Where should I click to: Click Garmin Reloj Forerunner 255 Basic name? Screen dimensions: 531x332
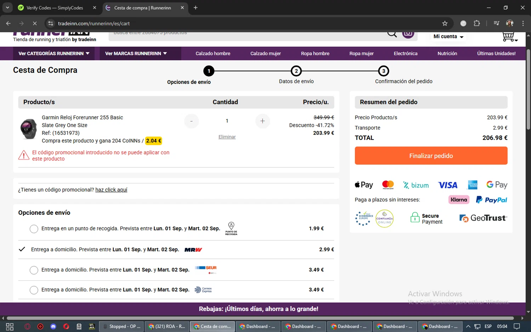pos(82,118)
